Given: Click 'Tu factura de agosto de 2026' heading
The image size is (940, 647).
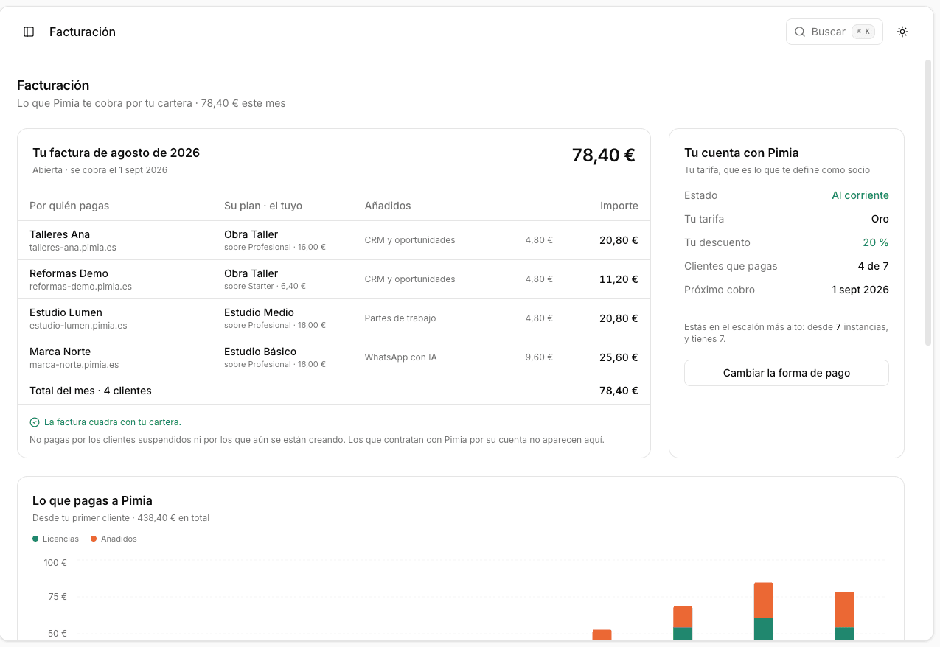Looking at the screenshot, I should pyautogui.click(x=116, y=153).
